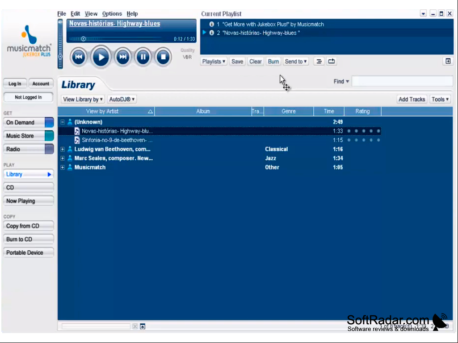This screenshot has height=343, width=458.
Task: Click the Not Logged In button
Action: 28,97
